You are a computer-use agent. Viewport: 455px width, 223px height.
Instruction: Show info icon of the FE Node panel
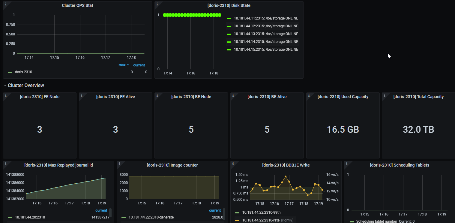(x=6, y=95)
